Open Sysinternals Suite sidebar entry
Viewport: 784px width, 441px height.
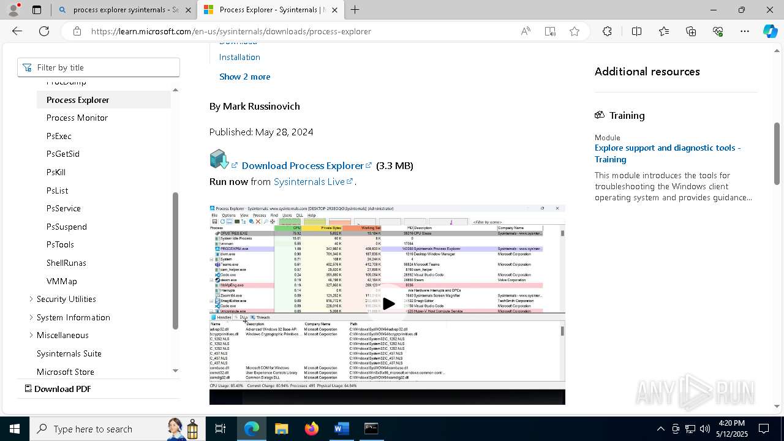69,353
